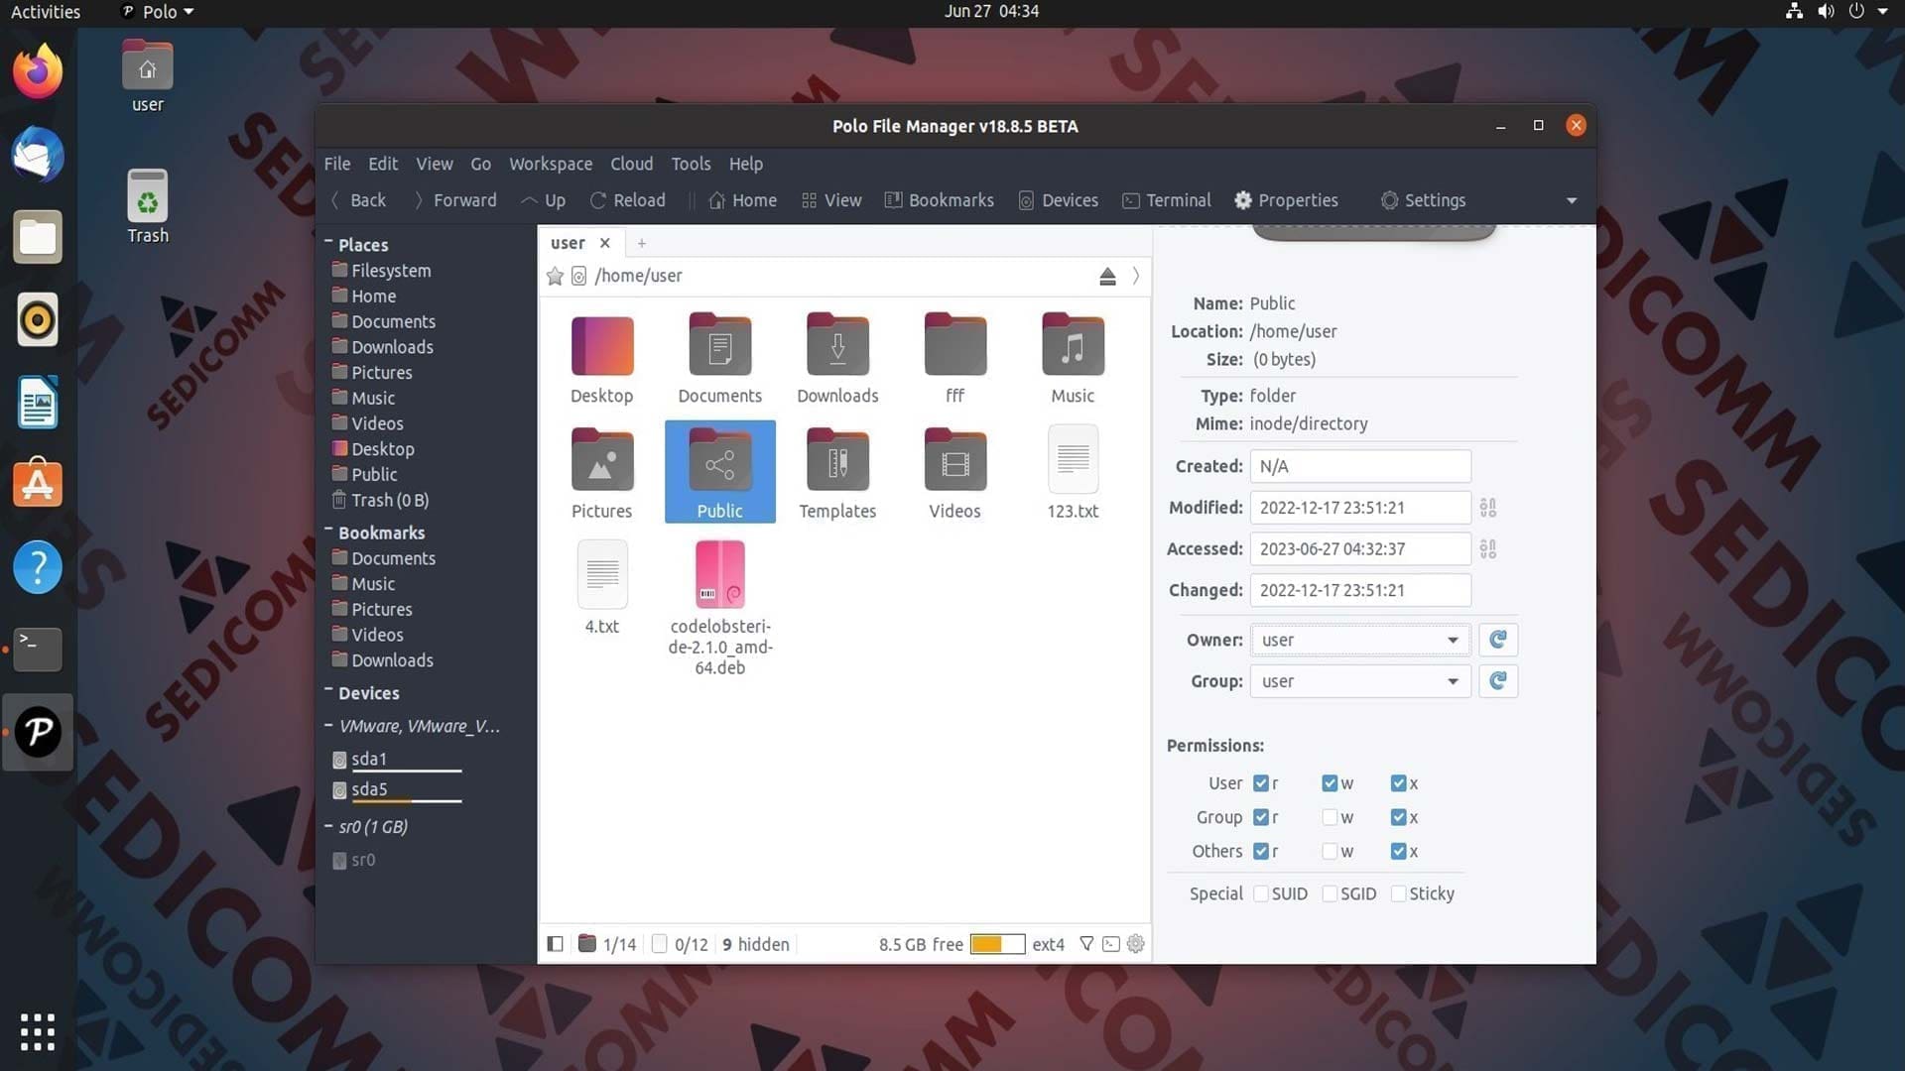The image size is (1905, 1071).
Task: Toggle User execute permission
Action: coord(1398,783)
